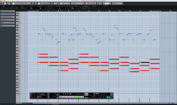
Task: Select the Erase tool in toolbar
Action: [16, 4]
